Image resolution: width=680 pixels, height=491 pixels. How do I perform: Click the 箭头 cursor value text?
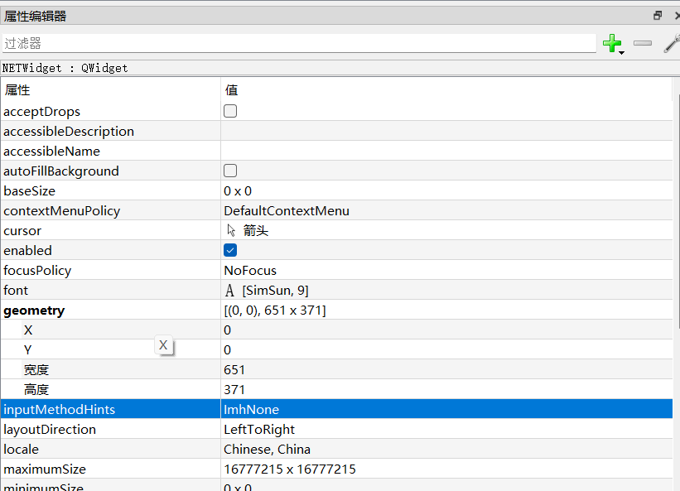coord(256,231)
